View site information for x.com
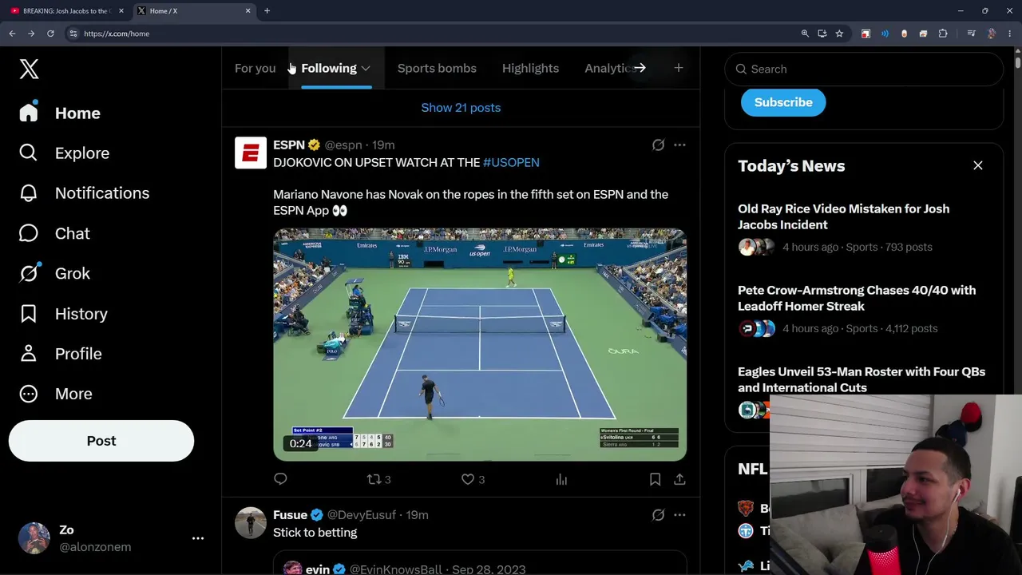 [73, 34]
